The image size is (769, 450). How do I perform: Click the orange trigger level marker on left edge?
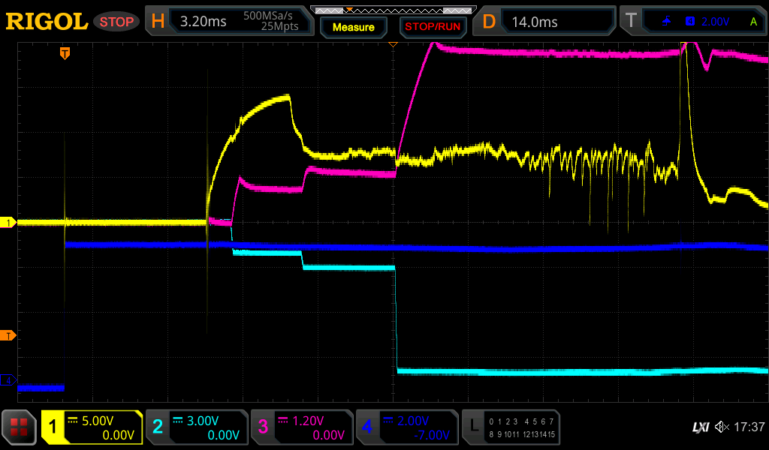(x=8, y=335)
